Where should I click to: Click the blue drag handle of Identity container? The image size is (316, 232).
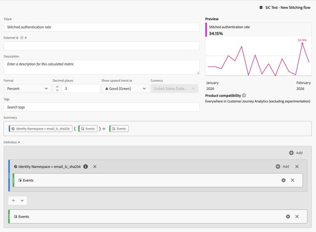(x=9, y=176)
